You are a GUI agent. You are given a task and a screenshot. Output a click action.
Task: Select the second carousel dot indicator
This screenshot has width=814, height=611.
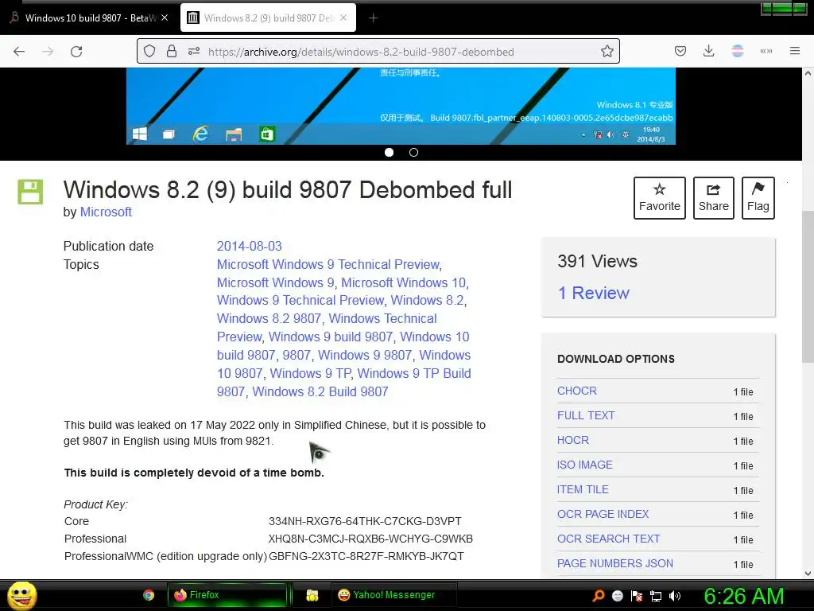(x=413, y=152)
